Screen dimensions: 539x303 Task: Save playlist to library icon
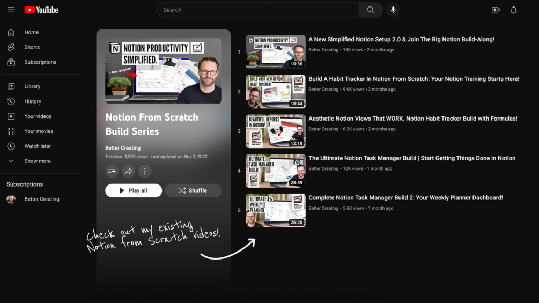112,171
